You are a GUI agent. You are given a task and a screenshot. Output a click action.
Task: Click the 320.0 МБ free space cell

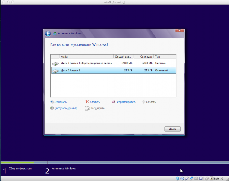pos(147,63)
